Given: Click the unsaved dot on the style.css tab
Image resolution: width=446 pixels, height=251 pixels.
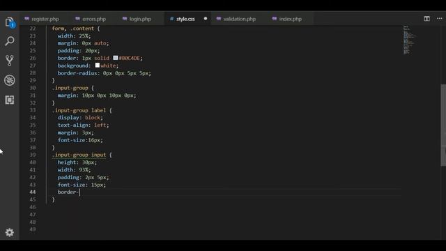Looking at the screenshot, I should click(206, 19).
